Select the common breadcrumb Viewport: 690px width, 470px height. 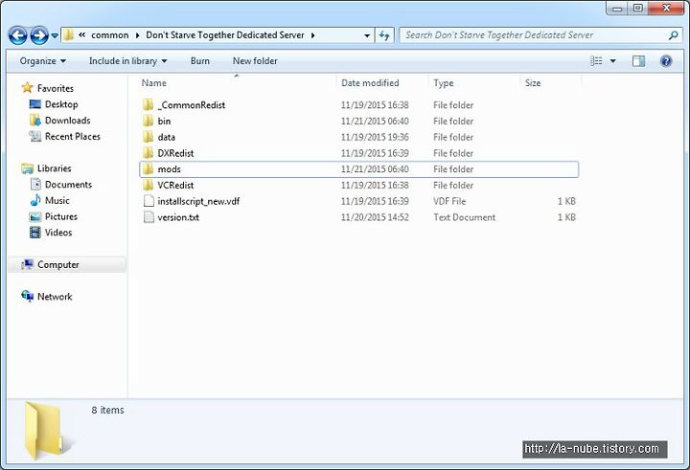coord(110,34)
